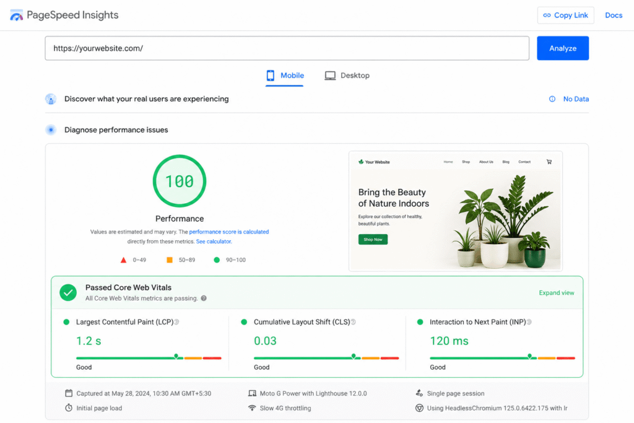Click the green dot beside Interaction to Next Paint
634x423 pixels.
point(420,322)
